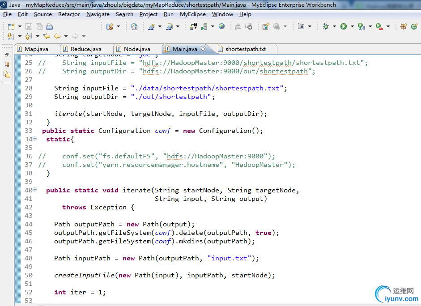Click the new database connection icon

pos(110,26)
